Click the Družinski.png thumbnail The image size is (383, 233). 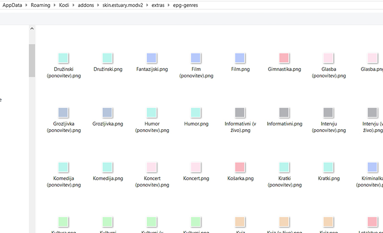[107, 58]
